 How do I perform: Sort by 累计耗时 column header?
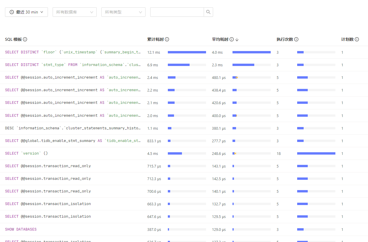(155, 39)
